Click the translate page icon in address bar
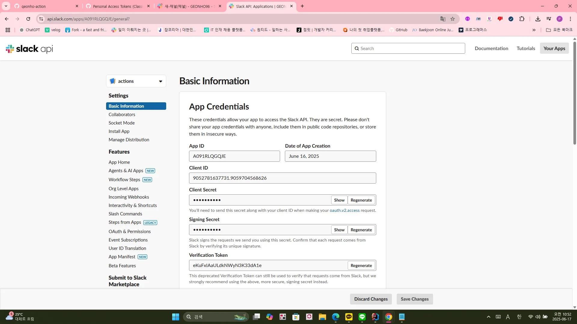 point(443,19)
